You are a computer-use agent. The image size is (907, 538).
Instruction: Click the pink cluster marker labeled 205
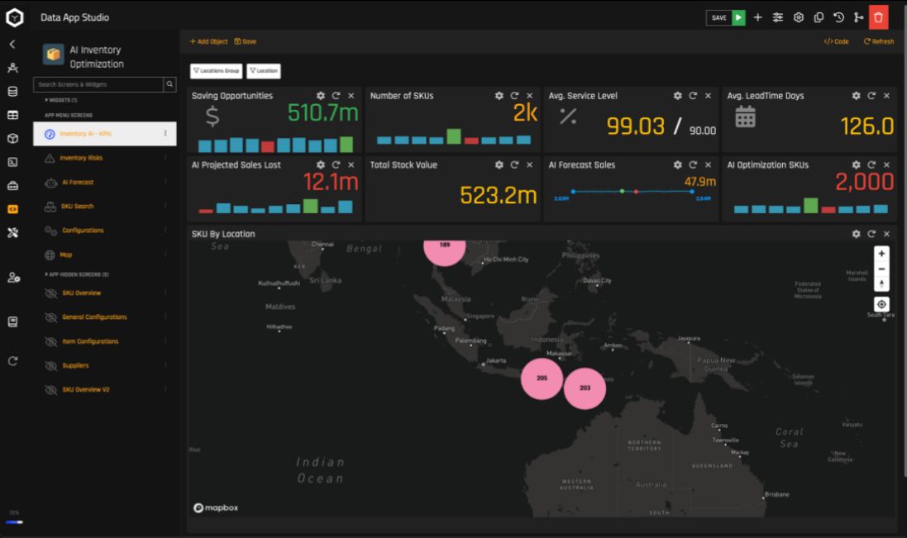[542, 379]
